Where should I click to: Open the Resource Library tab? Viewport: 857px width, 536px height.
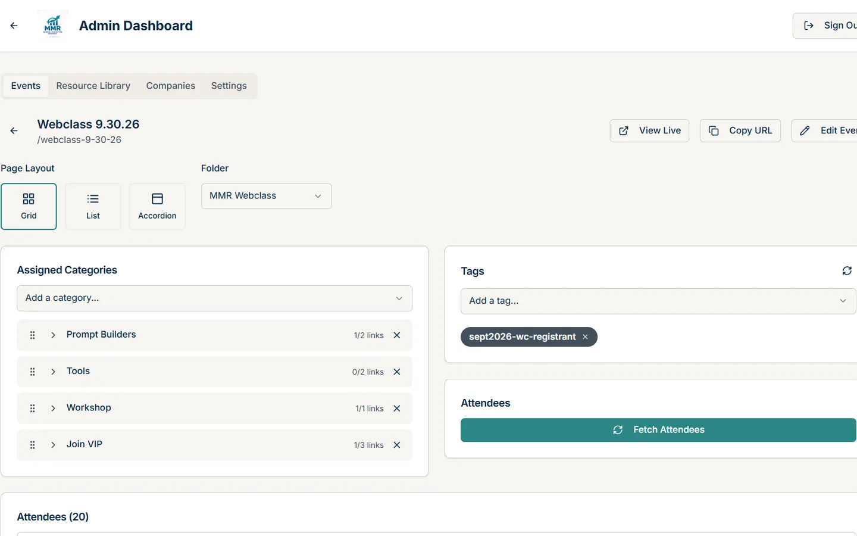coord(93,86)
